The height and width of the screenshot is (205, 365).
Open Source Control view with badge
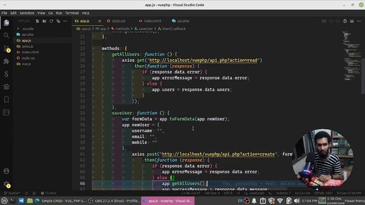pos(7,49)
